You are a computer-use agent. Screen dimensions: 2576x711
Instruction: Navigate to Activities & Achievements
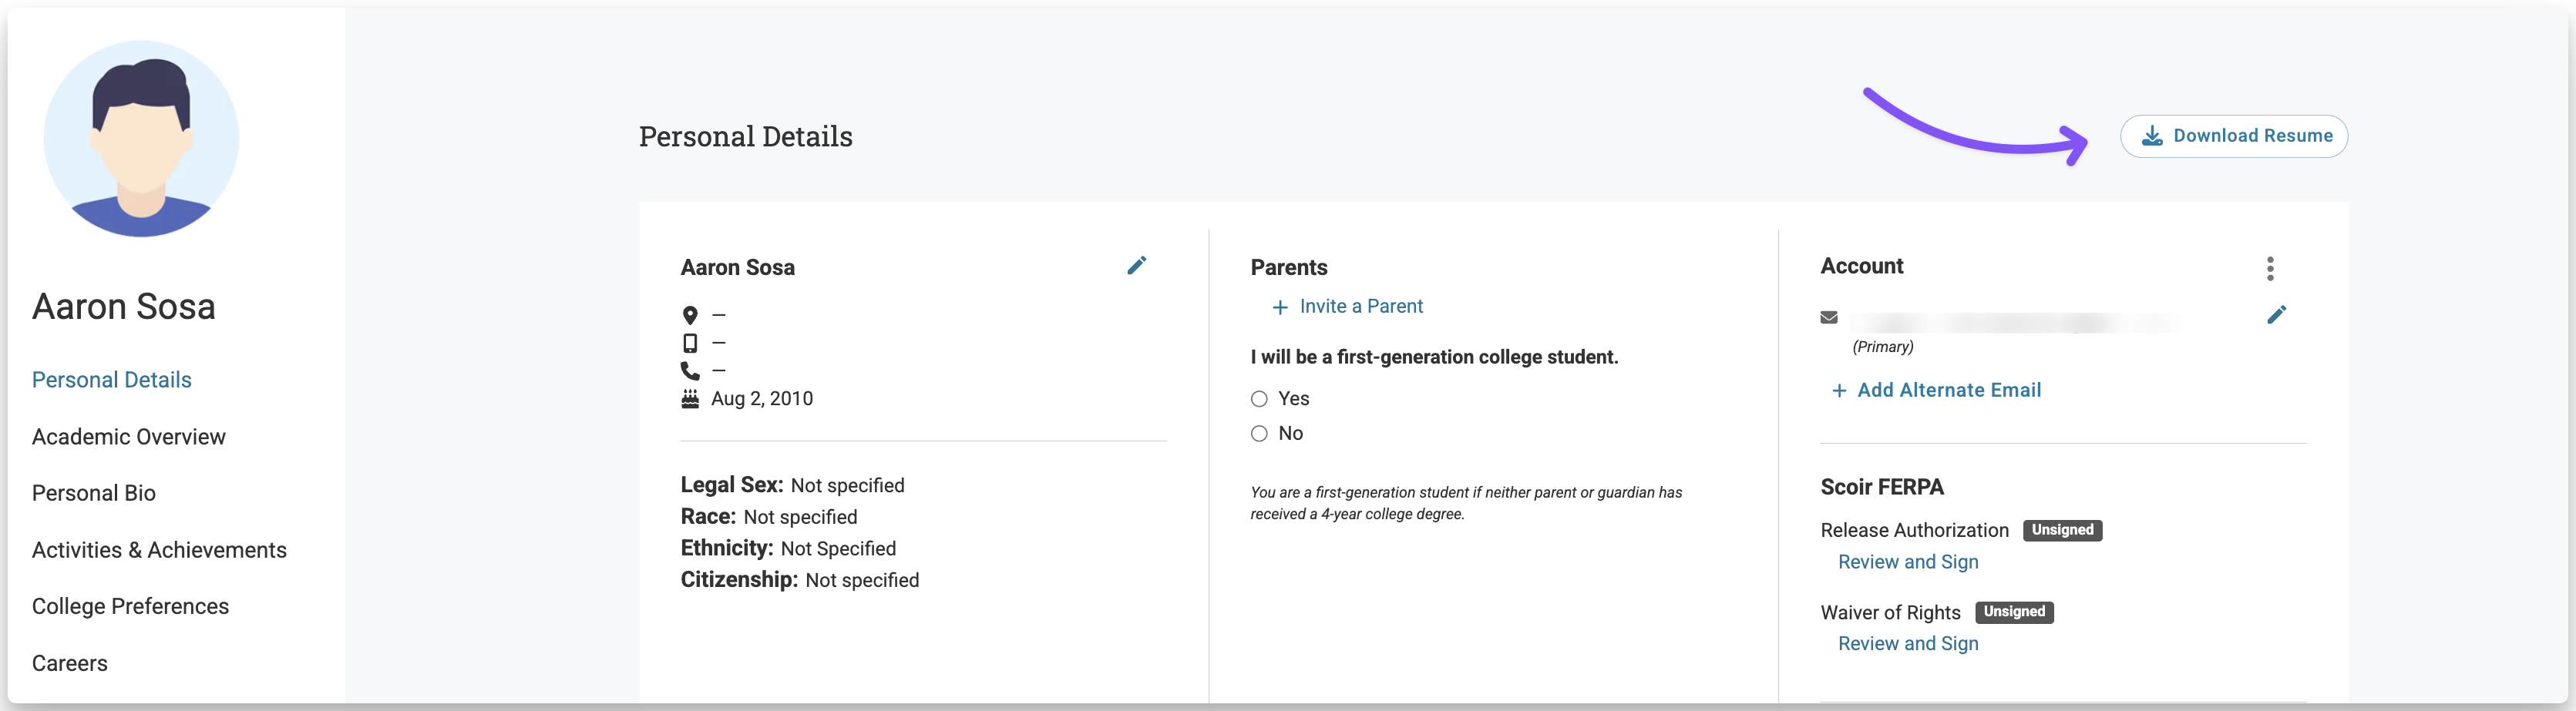[159, 550]
